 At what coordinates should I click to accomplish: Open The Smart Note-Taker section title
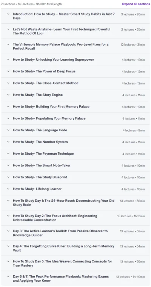coord(42,165)
